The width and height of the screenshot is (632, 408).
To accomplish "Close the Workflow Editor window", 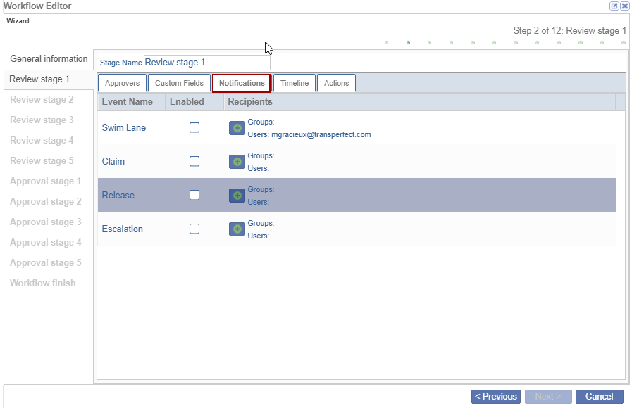I will pyautogui.click(x=625, y=6).
